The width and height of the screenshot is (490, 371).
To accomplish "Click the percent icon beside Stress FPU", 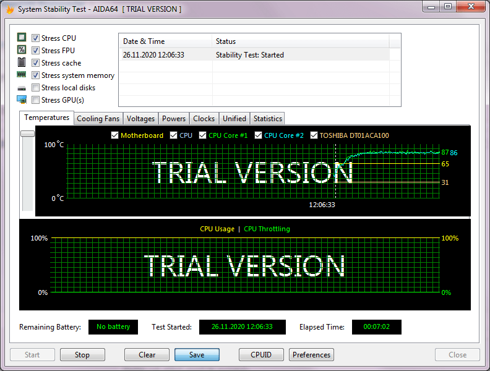I will pos(22,49).
